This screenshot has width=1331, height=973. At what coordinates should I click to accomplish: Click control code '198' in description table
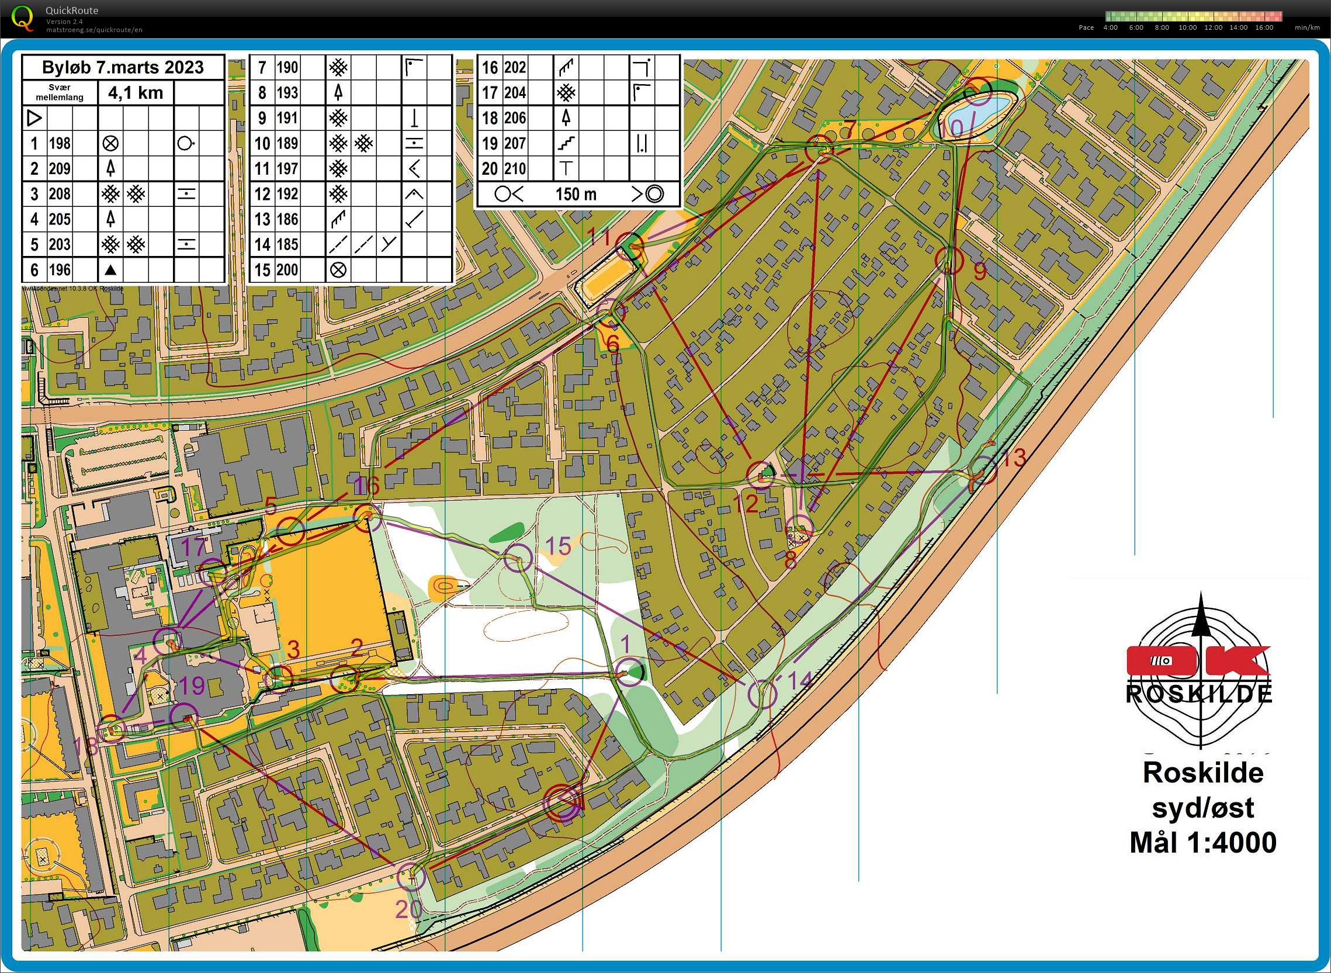(x=60, y=143)
